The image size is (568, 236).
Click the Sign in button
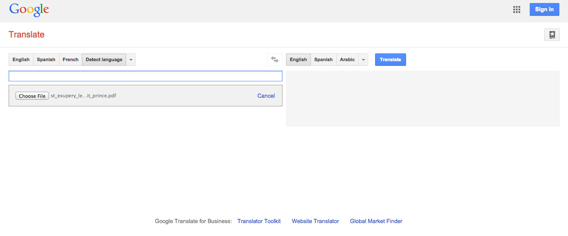point(544,9)
